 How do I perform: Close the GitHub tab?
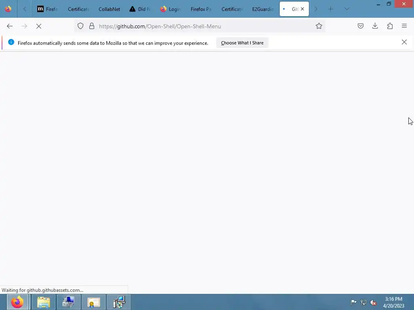(302, 9)
